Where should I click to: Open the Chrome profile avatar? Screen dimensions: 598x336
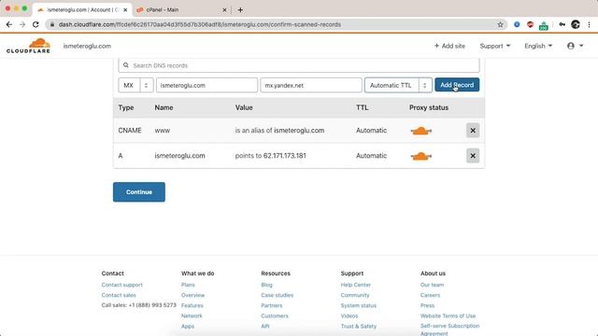pyautogui.click(x=576, y=24)
